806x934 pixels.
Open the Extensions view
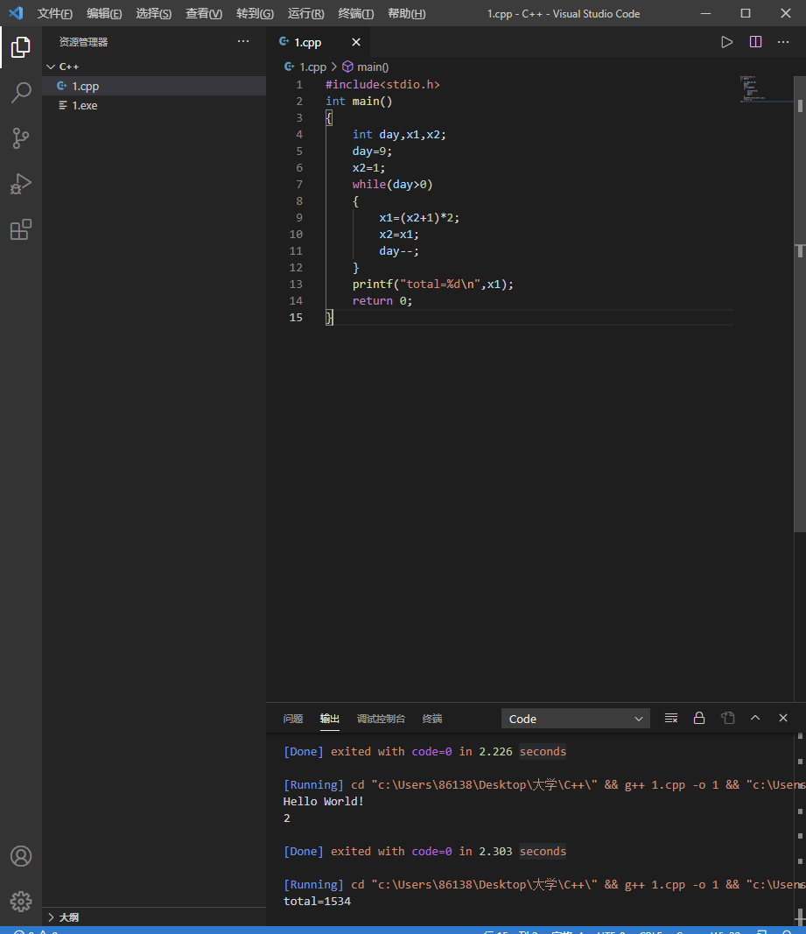click(x=20, y=229)
